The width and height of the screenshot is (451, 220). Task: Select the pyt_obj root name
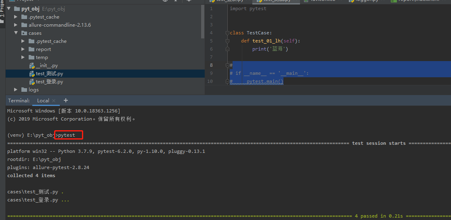[x=31, y=8]
